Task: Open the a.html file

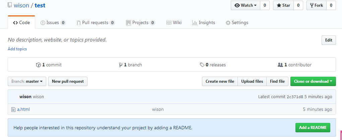Action: coord(23,109)
